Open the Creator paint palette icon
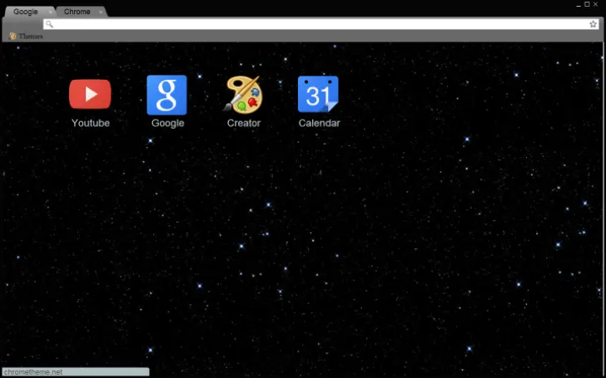This screenshot has width=606, height=378. 243,95
